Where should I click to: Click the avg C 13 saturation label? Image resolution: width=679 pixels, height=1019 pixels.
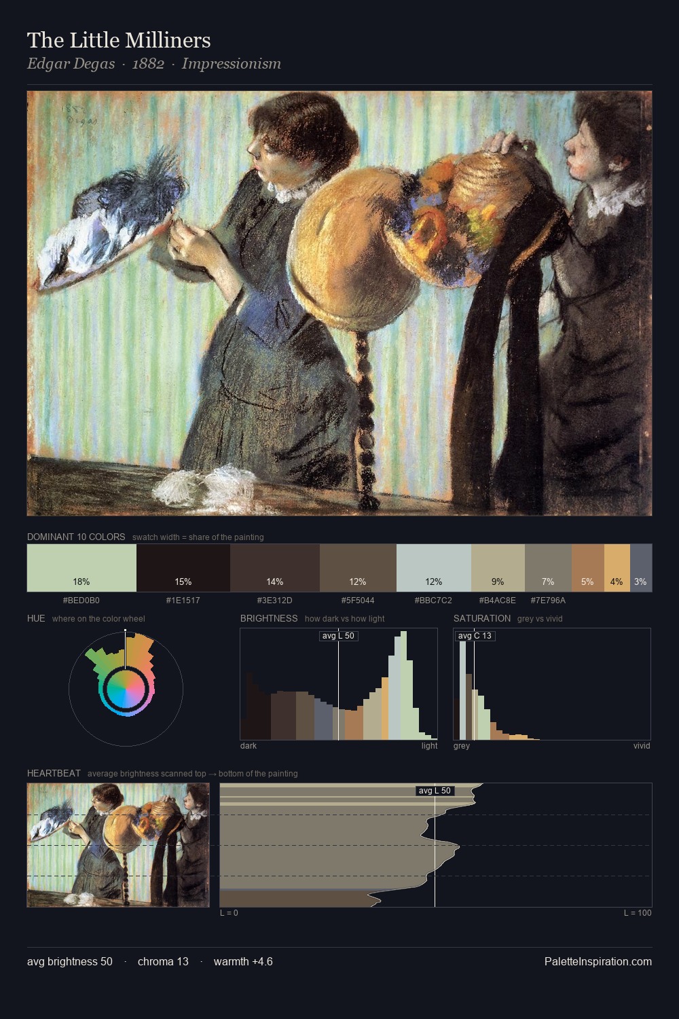click(475, 636)
